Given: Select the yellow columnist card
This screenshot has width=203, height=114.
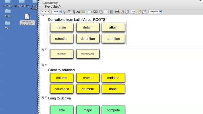Looking at the screenshot, I should coord(62,89).
